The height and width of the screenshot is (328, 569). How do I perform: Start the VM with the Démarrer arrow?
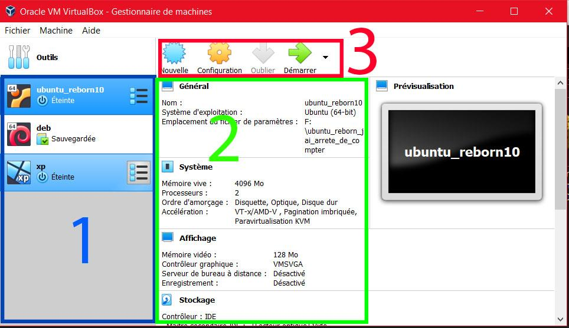[300, 53]
